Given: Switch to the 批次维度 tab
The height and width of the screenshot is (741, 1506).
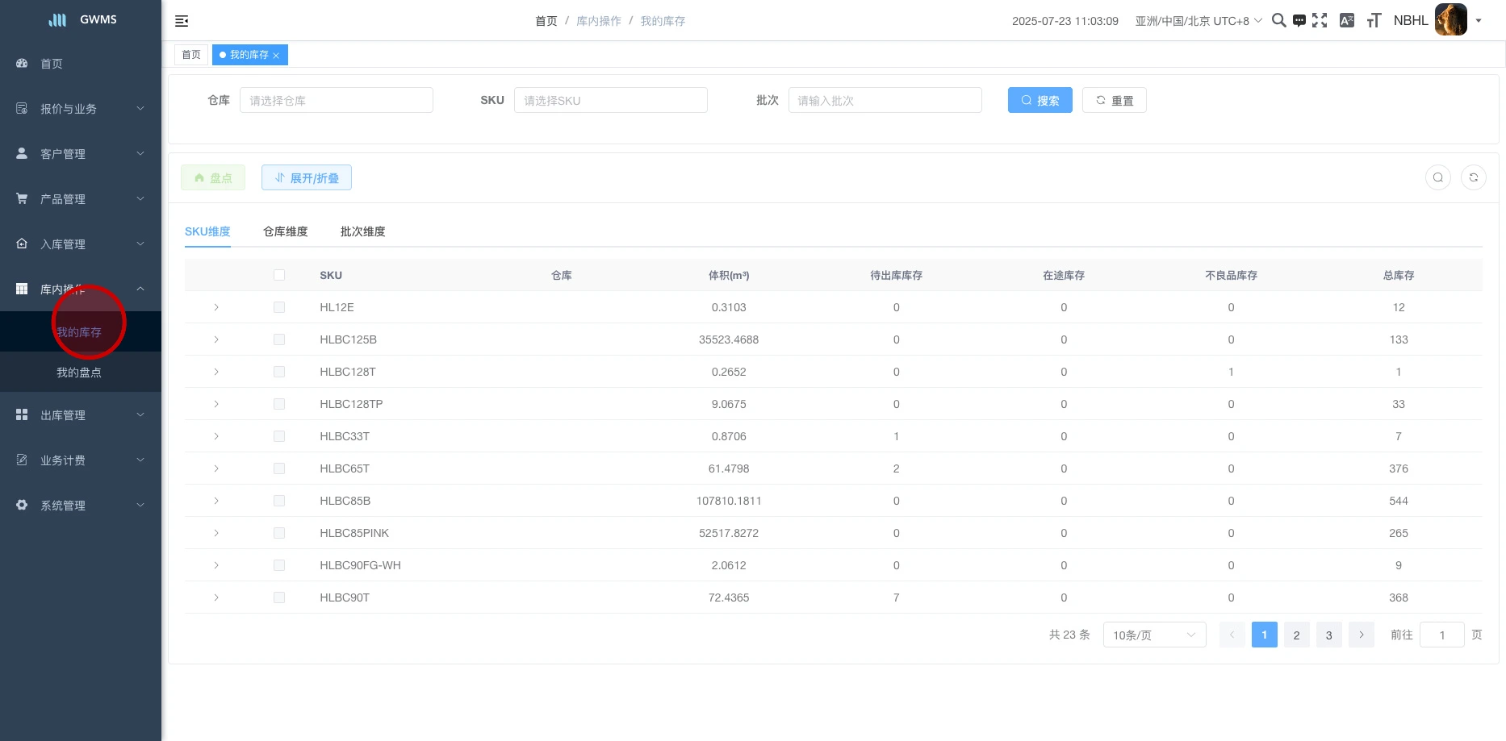Looking at the screenshot, I should 362,231.
